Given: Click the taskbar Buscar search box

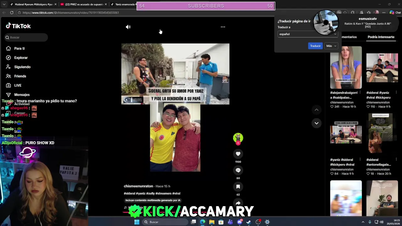Looking at the screenshot, I should [x=165, y=222].
